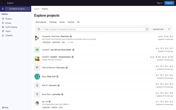Open the Search or go to box
Viewport: 176px width, 110px height.
click(x=18, y=9)
